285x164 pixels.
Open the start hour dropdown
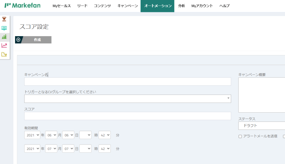pyautogui.click(x=85, y=135)
